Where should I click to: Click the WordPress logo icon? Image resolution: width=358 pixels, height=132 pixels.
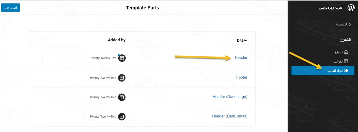click(x=351, y=8)
